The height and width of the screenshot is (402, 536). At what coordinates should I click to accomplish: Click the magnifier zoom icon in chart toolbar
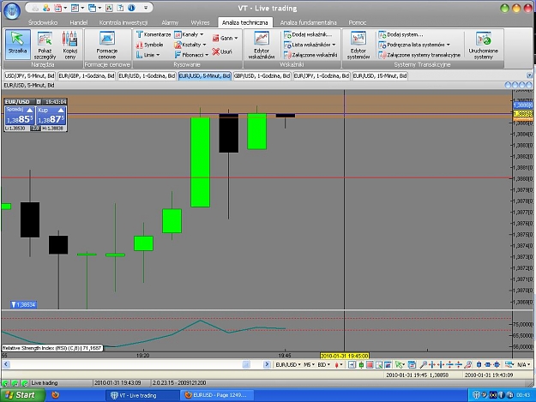pos(423,365)
